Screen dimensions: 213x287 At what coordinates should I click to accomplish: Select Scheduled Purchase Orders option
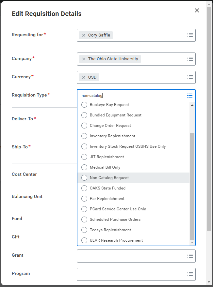84,219
